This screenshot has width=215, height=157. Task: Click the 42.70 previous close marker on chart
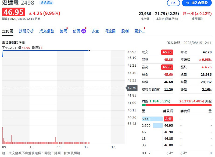[132, 88]
